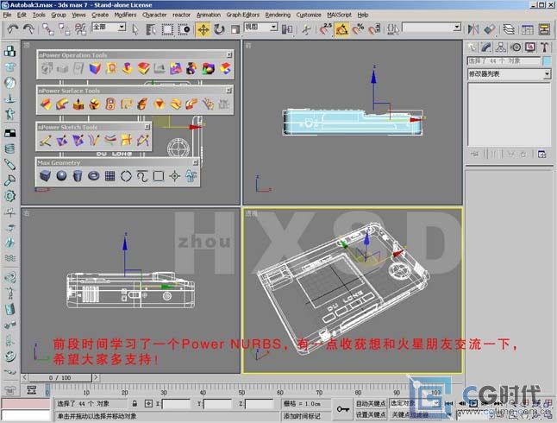557x423 pixels.
Task: Click Bind to Space Warp icon
Action: click(x=80, y=29)
